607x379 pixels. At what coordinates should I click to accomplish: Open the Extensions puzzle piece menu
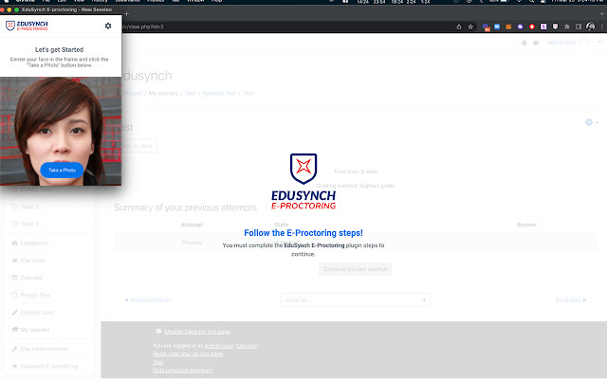(x=567, y=27)
